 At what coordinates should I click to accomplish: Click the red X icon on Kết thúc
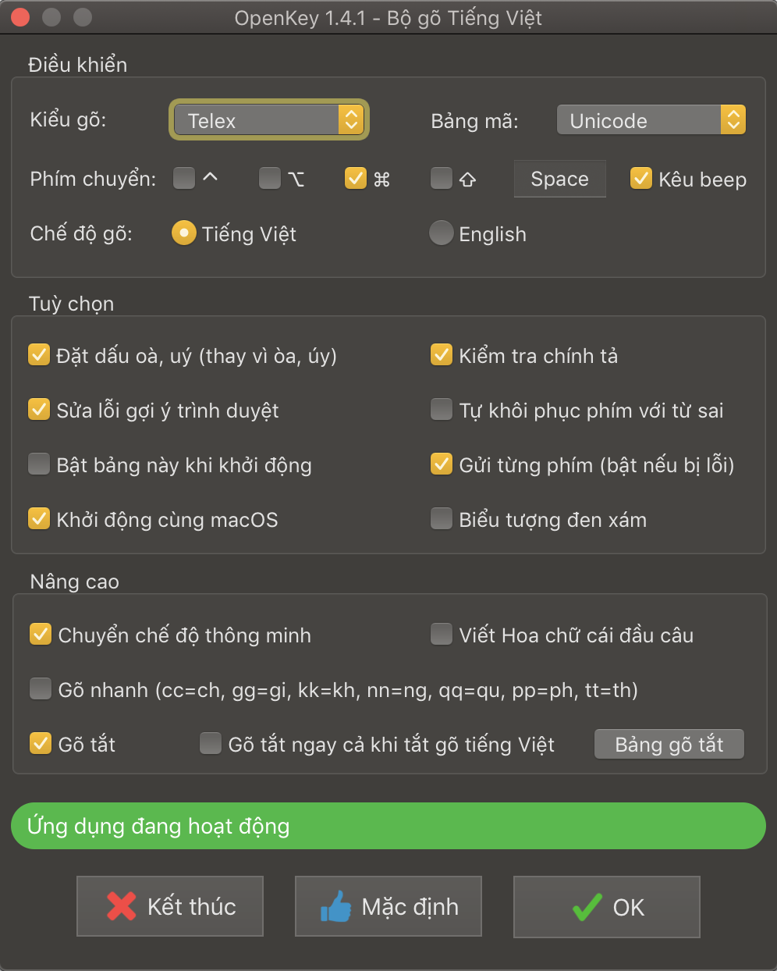(119, 906)
